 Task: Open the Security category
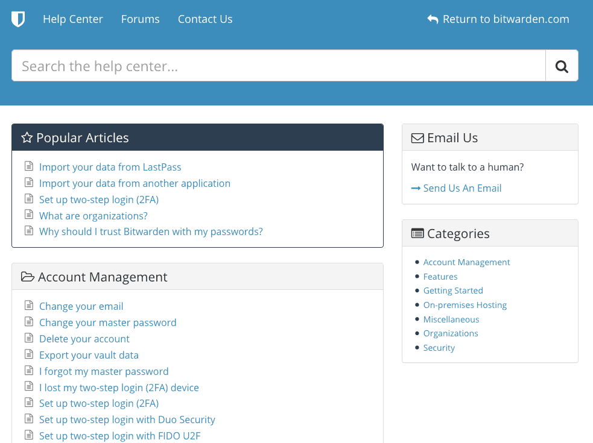[439, 347]
